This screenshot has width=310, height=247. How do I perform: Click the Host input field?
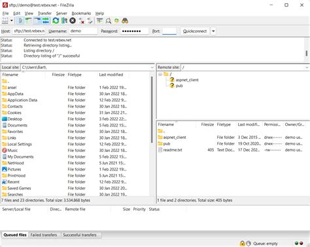[29, 31]
